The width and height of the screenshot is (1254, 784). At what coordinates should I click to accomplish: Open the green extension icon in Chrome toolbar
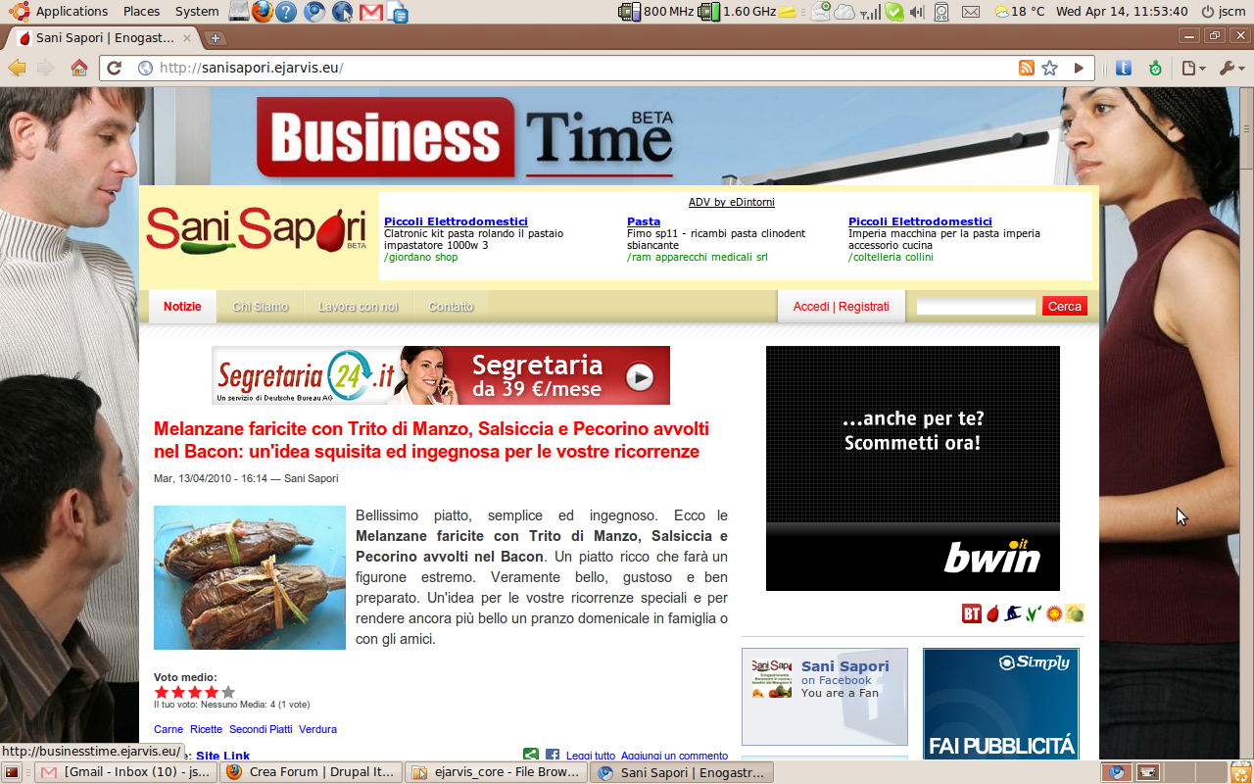pos(1156,68)
